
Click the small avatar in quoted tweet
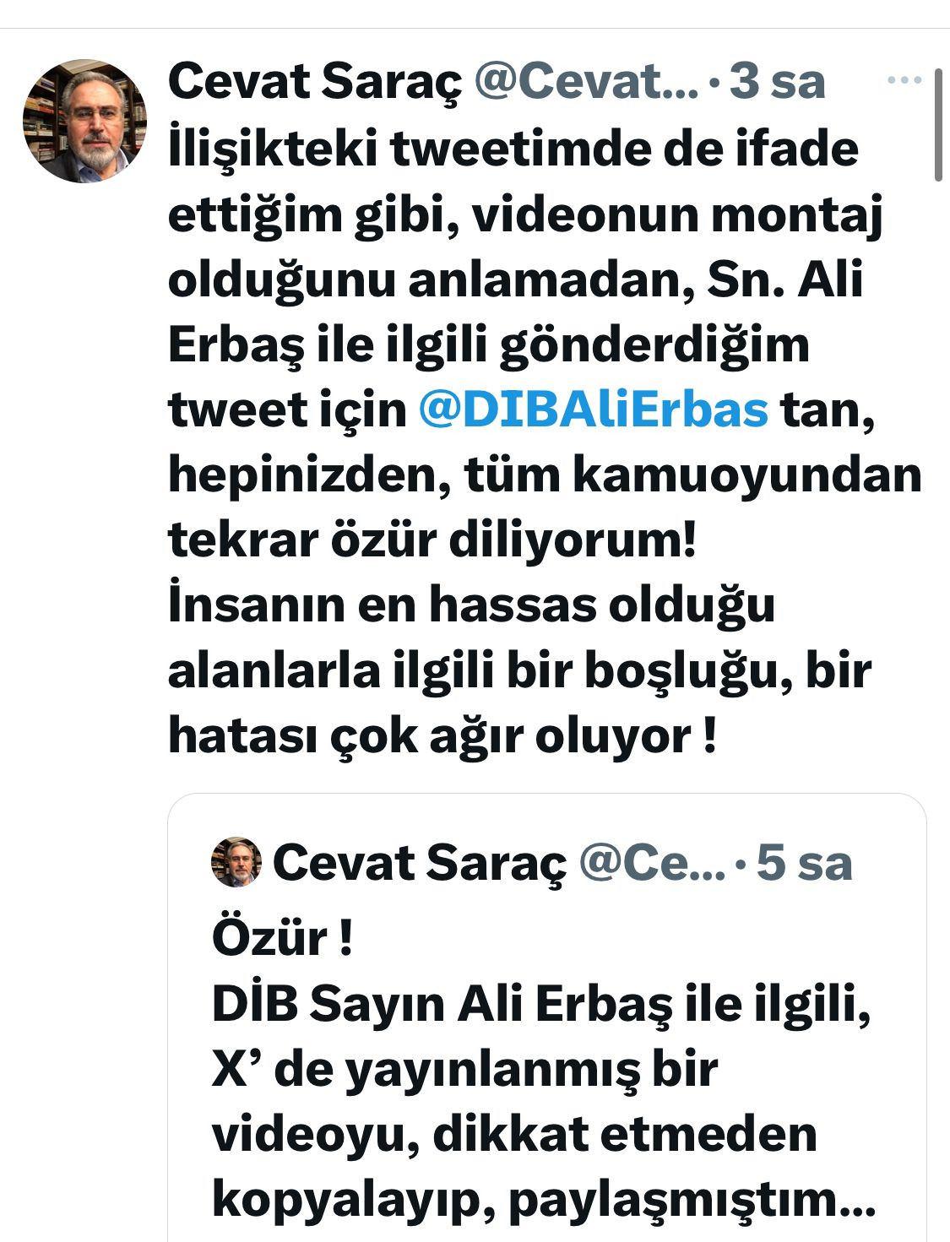coord(236,862)
